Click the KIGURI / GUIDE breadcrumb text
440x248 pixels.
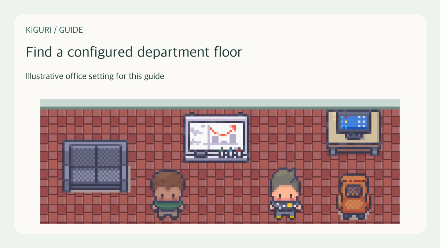coord(54,30)
